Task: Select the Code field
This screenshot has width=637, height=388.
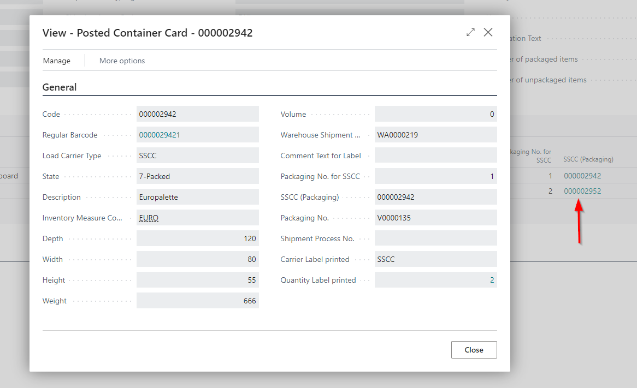Action: pos(197,114)
